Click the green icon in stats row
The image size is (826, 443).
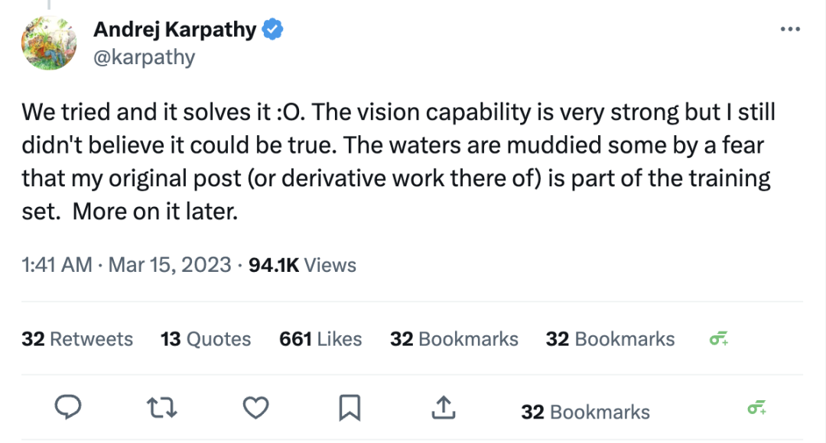[x=718, y=339]
